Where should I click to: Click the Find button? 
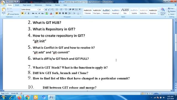pos(171,9)
